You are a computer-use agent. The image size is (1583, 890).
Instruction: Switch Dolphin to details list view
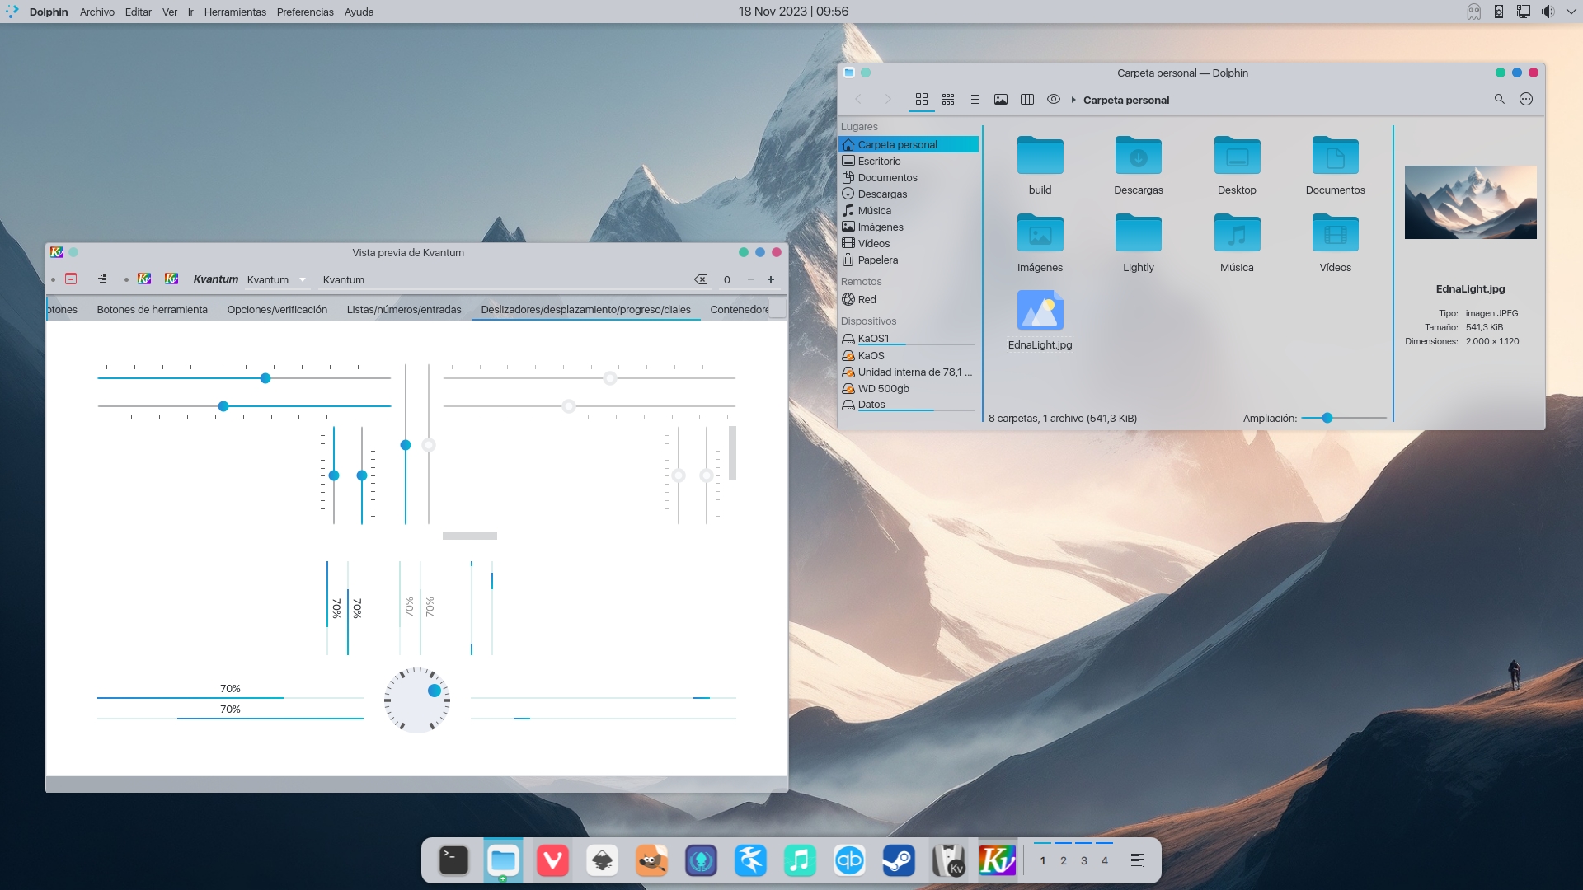[975, 99]
